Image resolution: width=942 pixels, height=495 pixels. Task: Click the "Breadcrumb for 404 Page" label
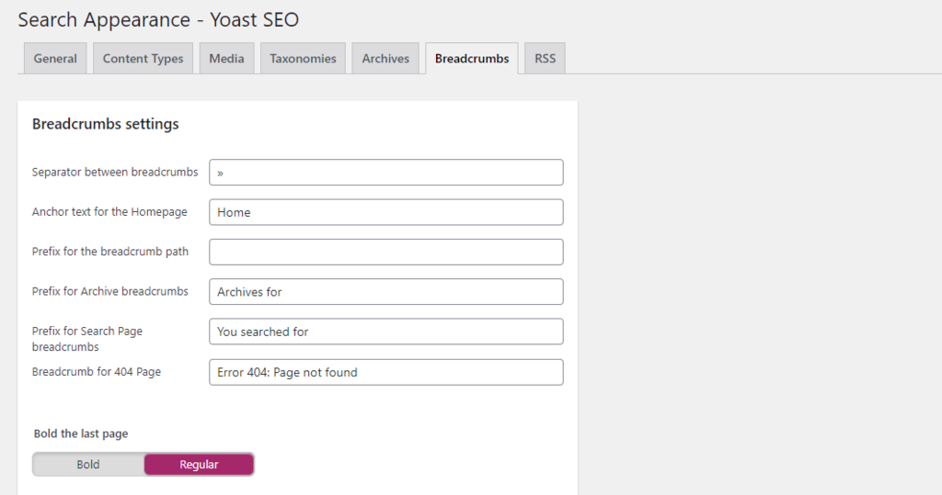97,372
